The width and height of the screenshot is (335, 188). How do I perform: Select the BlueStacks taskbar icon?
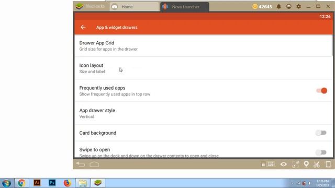point(98,183)
